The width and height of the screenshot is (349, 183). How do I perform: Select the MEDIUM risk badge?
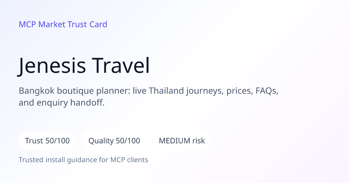[182, 141]
